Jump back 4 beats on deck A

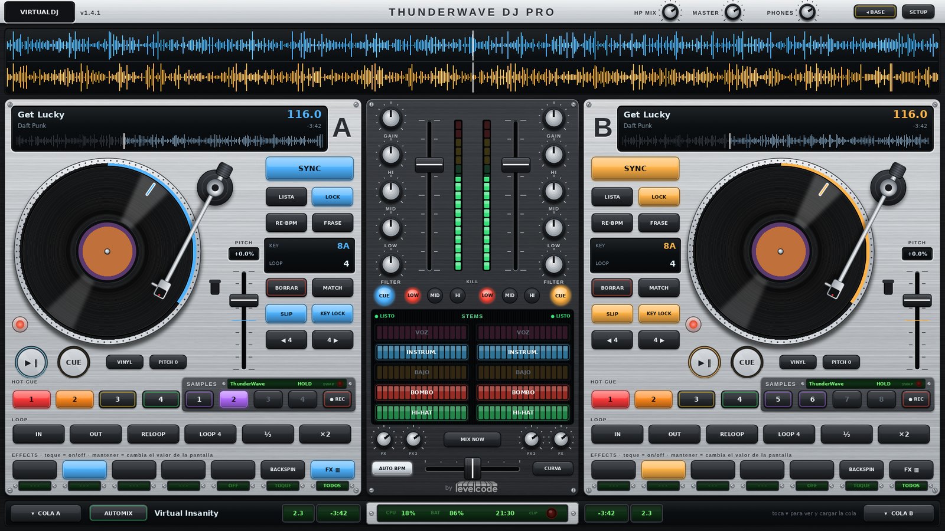click(286, 340)
